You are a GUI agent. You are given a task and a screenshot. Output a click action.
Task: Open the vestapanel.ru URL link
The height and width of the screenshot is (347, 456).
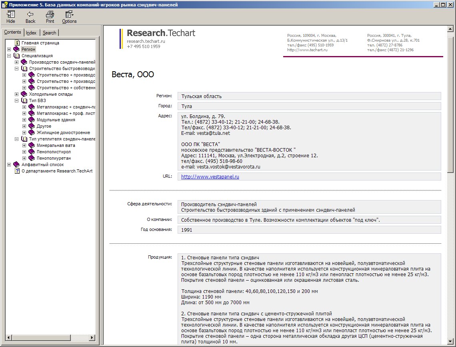click(x=210, y=177)
